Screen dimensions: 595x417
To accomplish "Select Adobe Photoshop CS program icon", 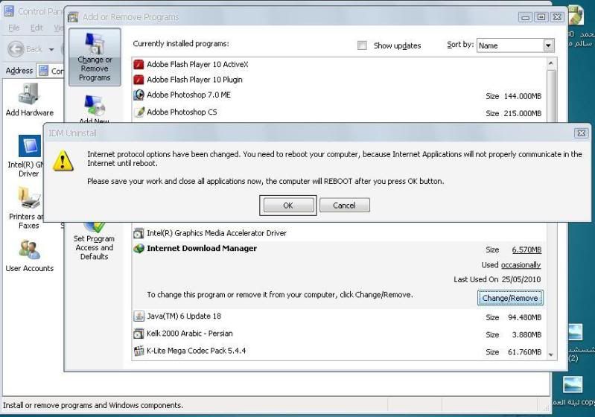I will click(x=139, y=112).
